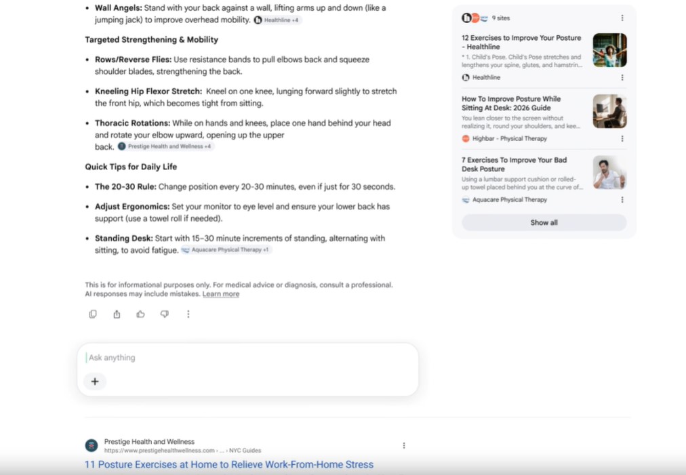Copy the AI response text

tap(93, 314)
